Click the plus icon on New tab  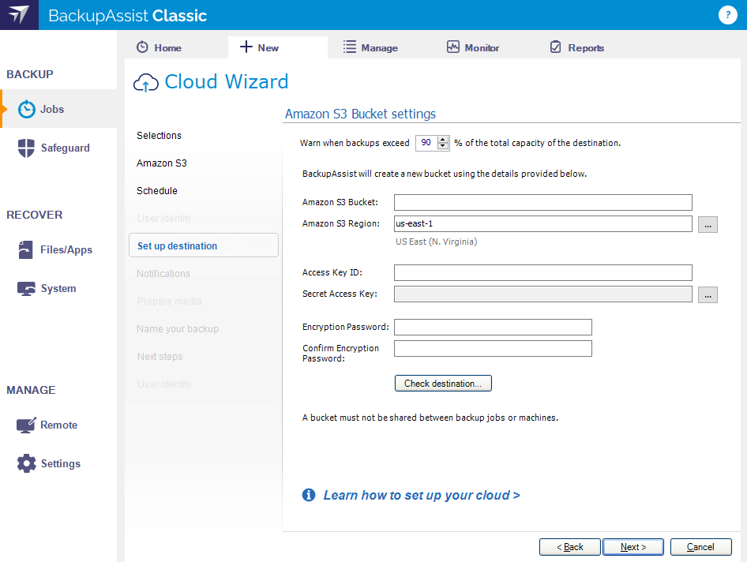[246, 47]
